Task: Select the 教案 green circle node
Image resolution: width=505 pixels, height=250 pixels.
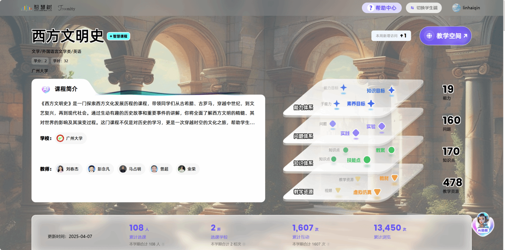Action: tap(391, 150)
